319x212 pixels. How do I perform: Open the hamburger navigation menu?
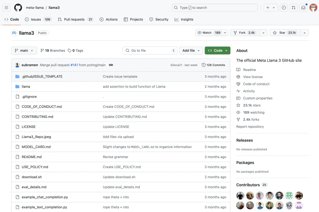tap(6, 7)
